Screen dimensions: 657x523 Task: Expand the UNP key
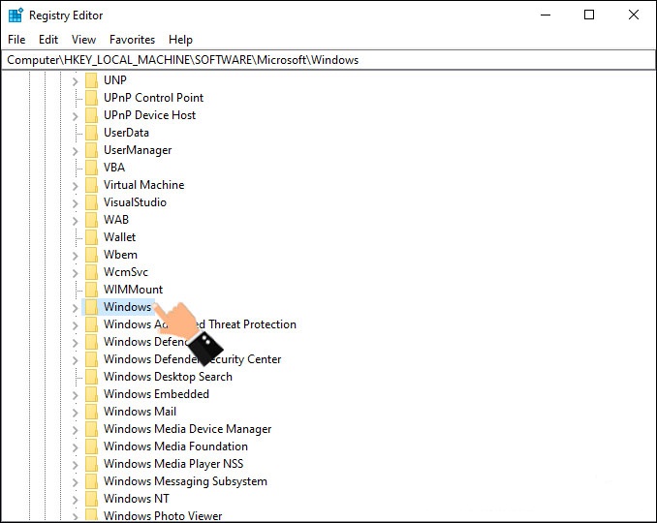point(75,80)
